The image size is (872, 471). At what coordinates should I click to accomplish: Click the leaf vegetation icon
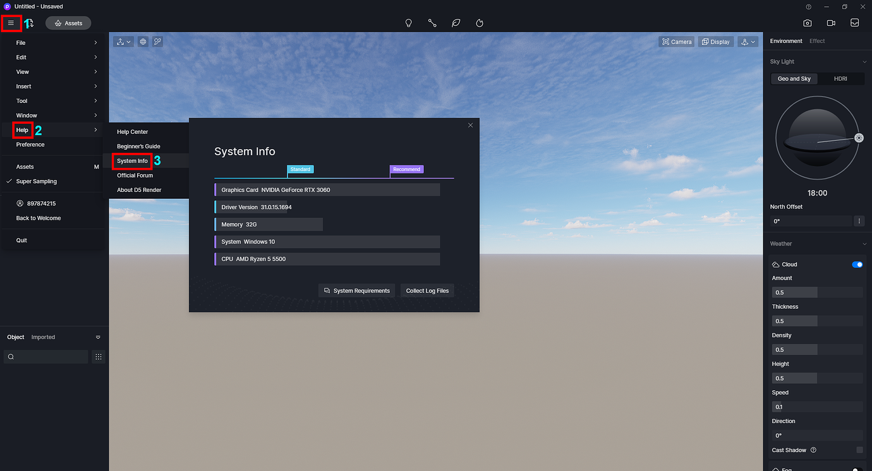(456, 23)
